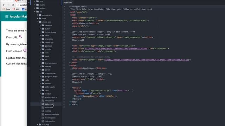Expand the live-announcer folder arrow
Image resolution: width=225 pixels, height=126 pixels.
(40, 63)
